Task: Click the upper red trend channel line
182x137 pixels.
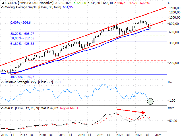Action: click(83, 37)
